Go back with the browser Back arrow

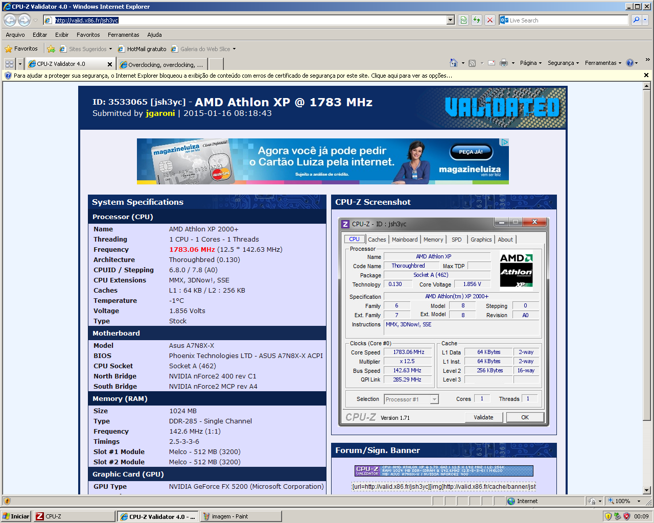point(10,20)
